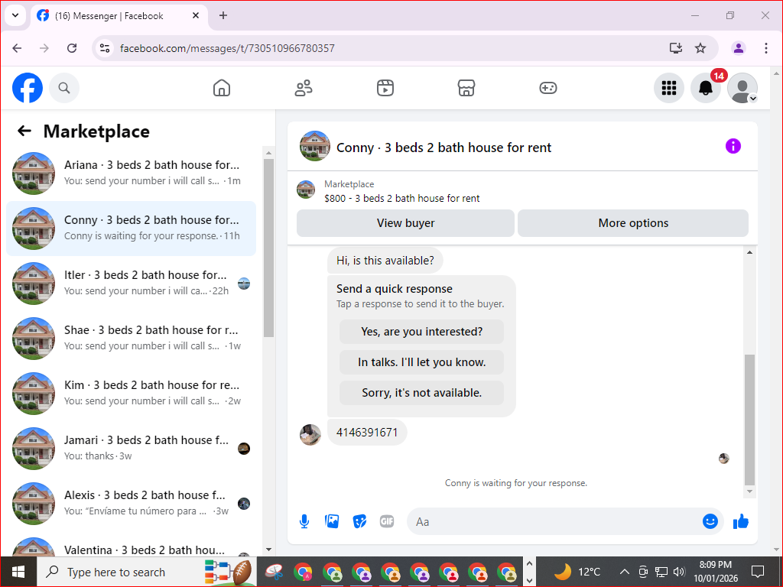The height and width of the screenshot is (587, 783).
Task: Select Conny's conversation in the list
Action: point(132,228)
